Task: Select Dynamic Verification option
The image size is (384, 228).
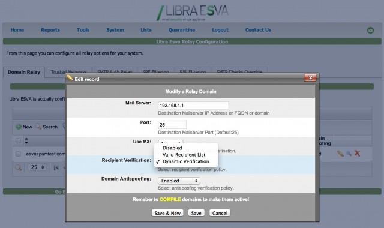Action: pos(185,161)
